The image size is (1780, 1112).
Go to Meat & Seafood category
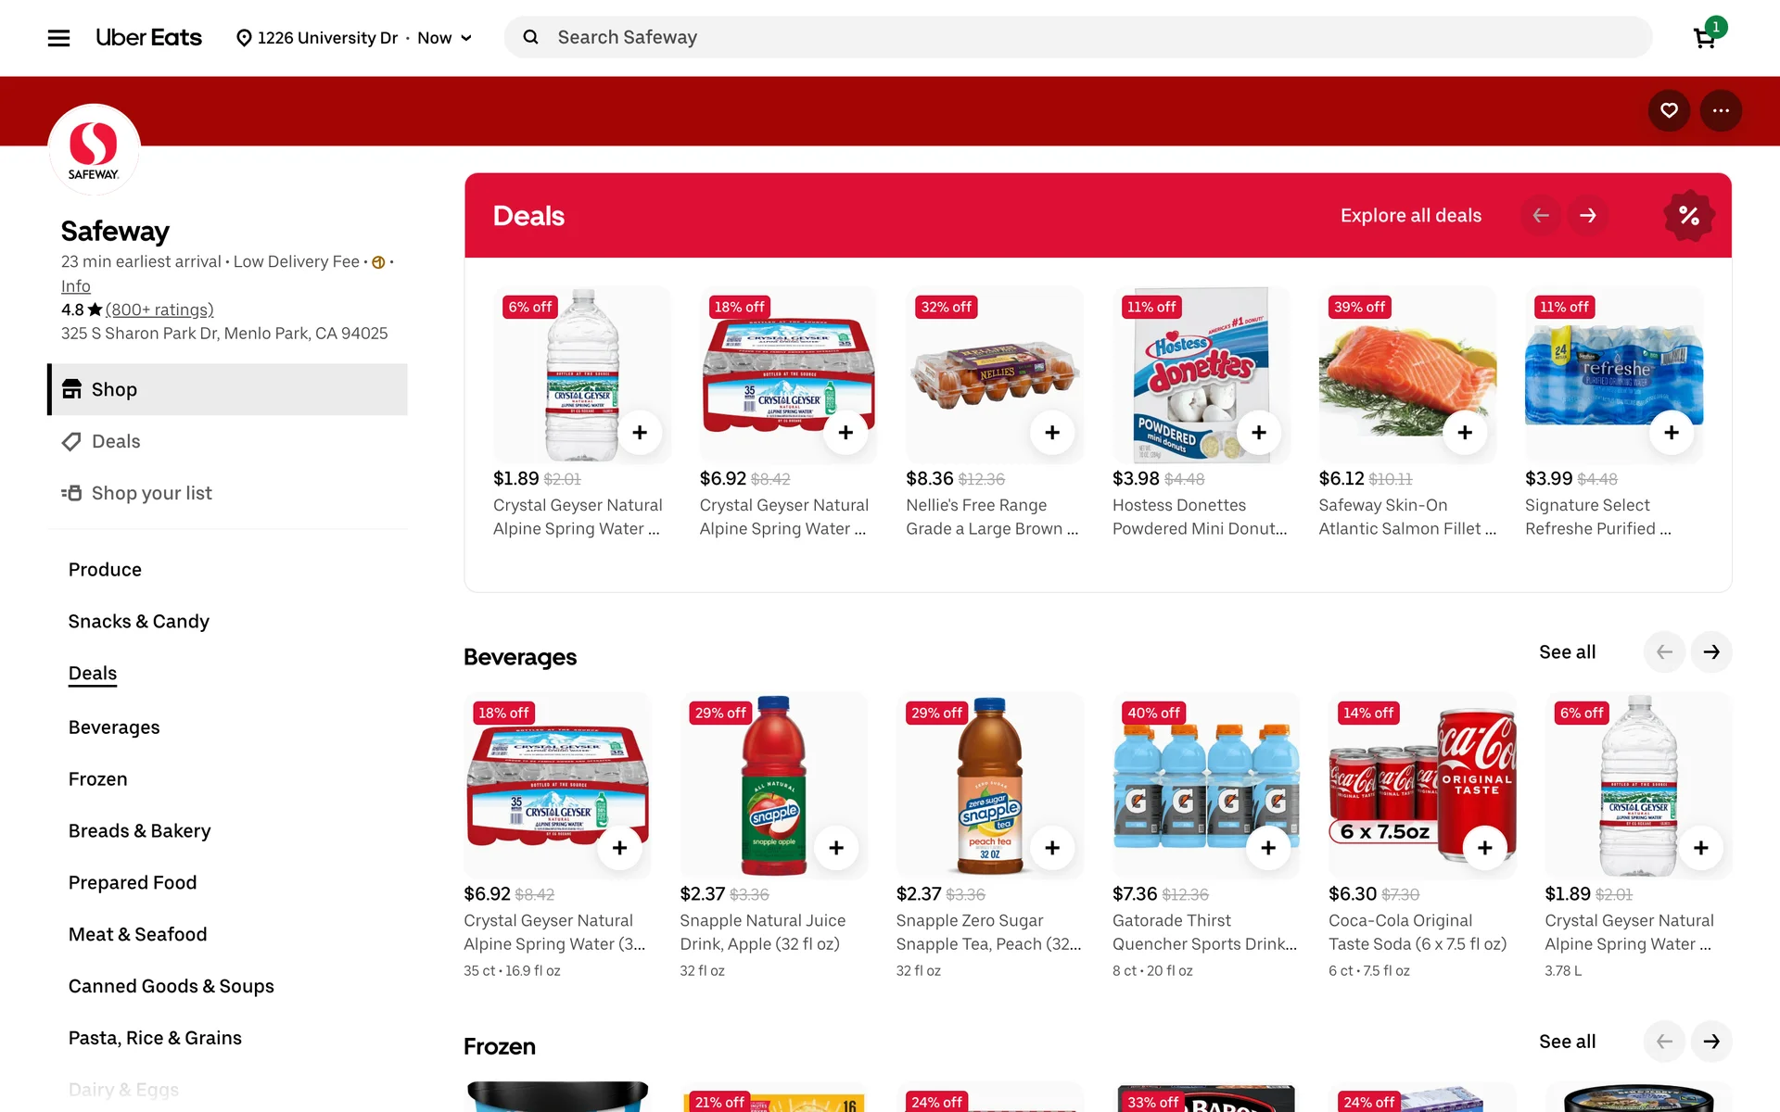coord(137,934)
